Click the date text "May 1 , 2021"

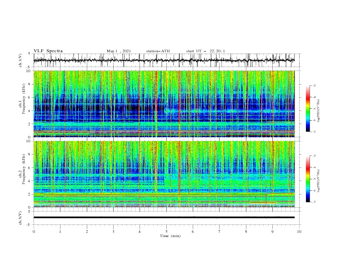click(x=119, y=51)
